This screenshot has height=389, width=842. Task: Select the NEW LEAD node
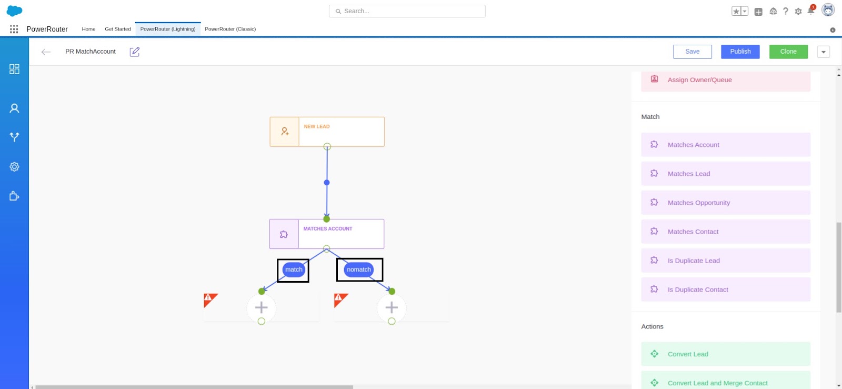click(327, 132)
